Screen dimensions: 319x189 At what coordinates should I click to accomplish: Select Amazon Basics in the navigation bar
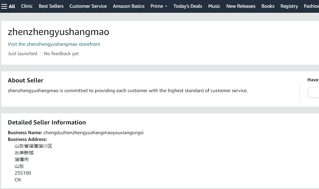(x=129, y=6)
